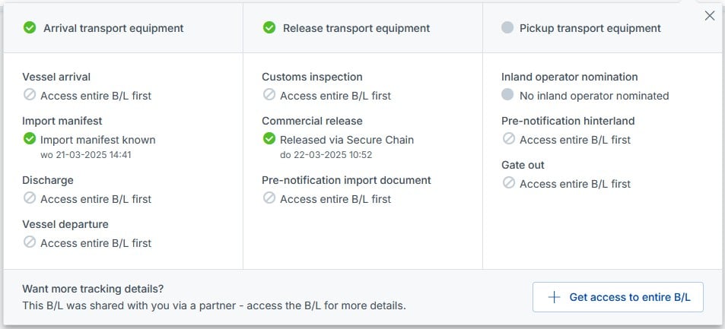Image resolution: width=725 pixels, height=329 pixels.
Task: Close the tracking details panel
Action: pos(710,16)
